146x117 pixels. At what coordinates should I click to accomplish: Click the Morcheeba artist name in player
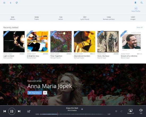pos(72,110)
